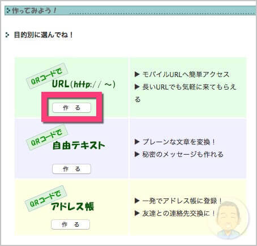Click the QRコードで label above 自由テキスト

[x=47, y=137]
